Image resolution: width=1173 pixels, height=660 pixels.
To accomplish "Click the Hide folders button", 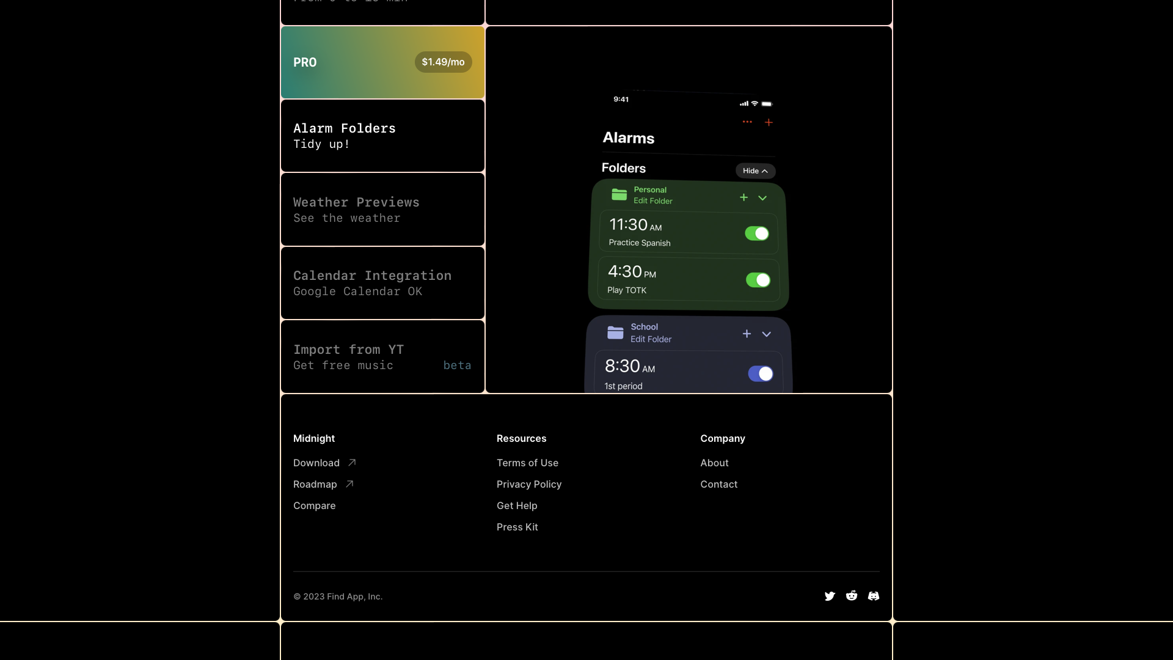I will pyautogui.click(x=756, y=171).
